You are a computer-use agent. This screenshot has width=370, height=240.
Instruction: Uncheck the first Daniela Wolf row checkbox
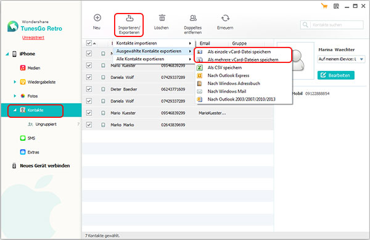[89, 77]
